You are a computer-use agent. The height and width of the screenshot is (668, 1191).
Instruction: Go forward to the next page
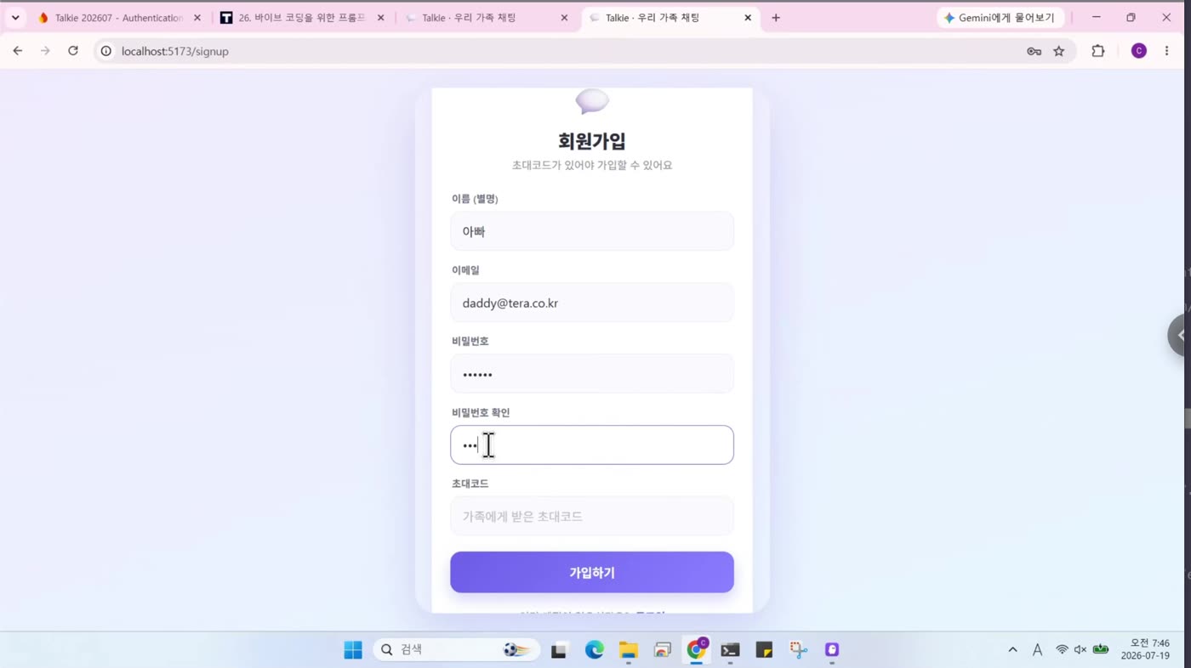(x=45, y=51)
